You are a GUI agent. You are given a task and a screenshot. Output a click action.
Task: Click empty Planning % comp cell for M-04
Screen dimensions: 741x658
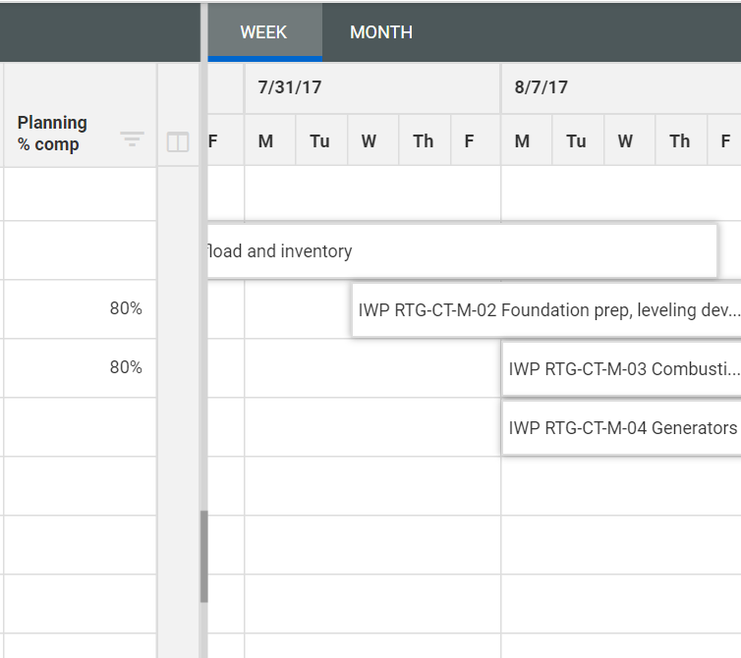point(79,427)
